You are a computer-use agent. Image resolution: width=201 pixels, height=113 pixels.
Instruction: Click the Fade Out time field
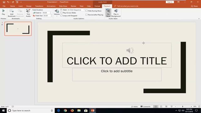[x=47, y=16]
